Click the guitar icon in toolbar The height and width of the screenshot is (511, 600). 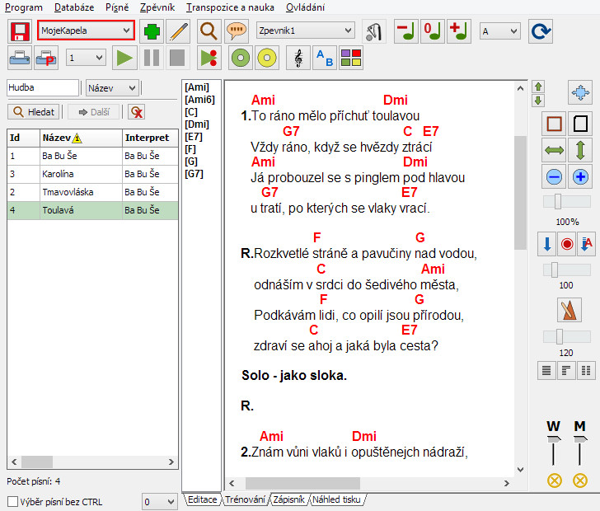click(374, 31)
